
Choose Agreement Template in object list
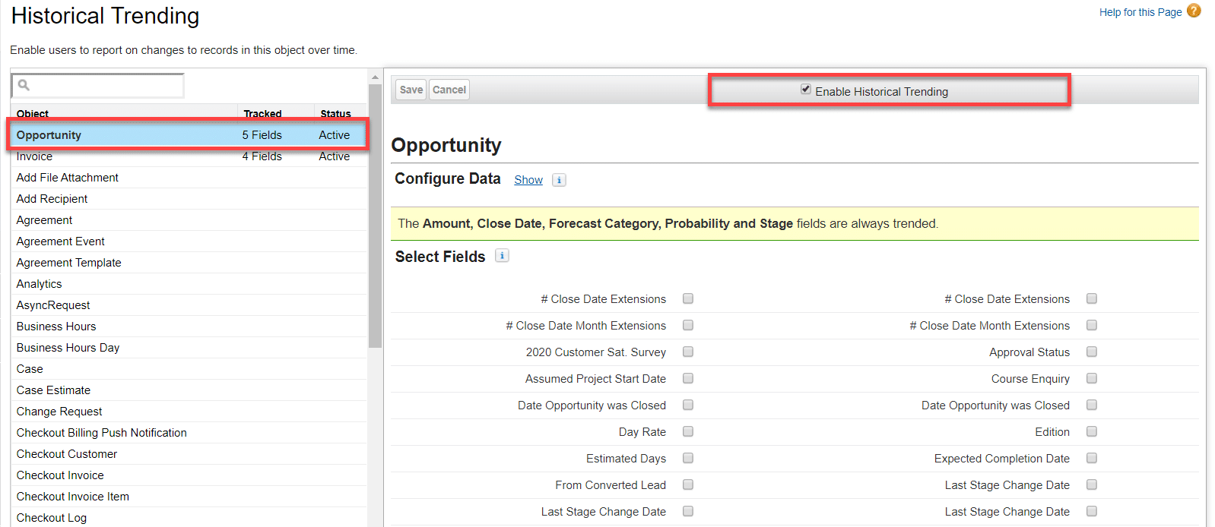(69, 263)
